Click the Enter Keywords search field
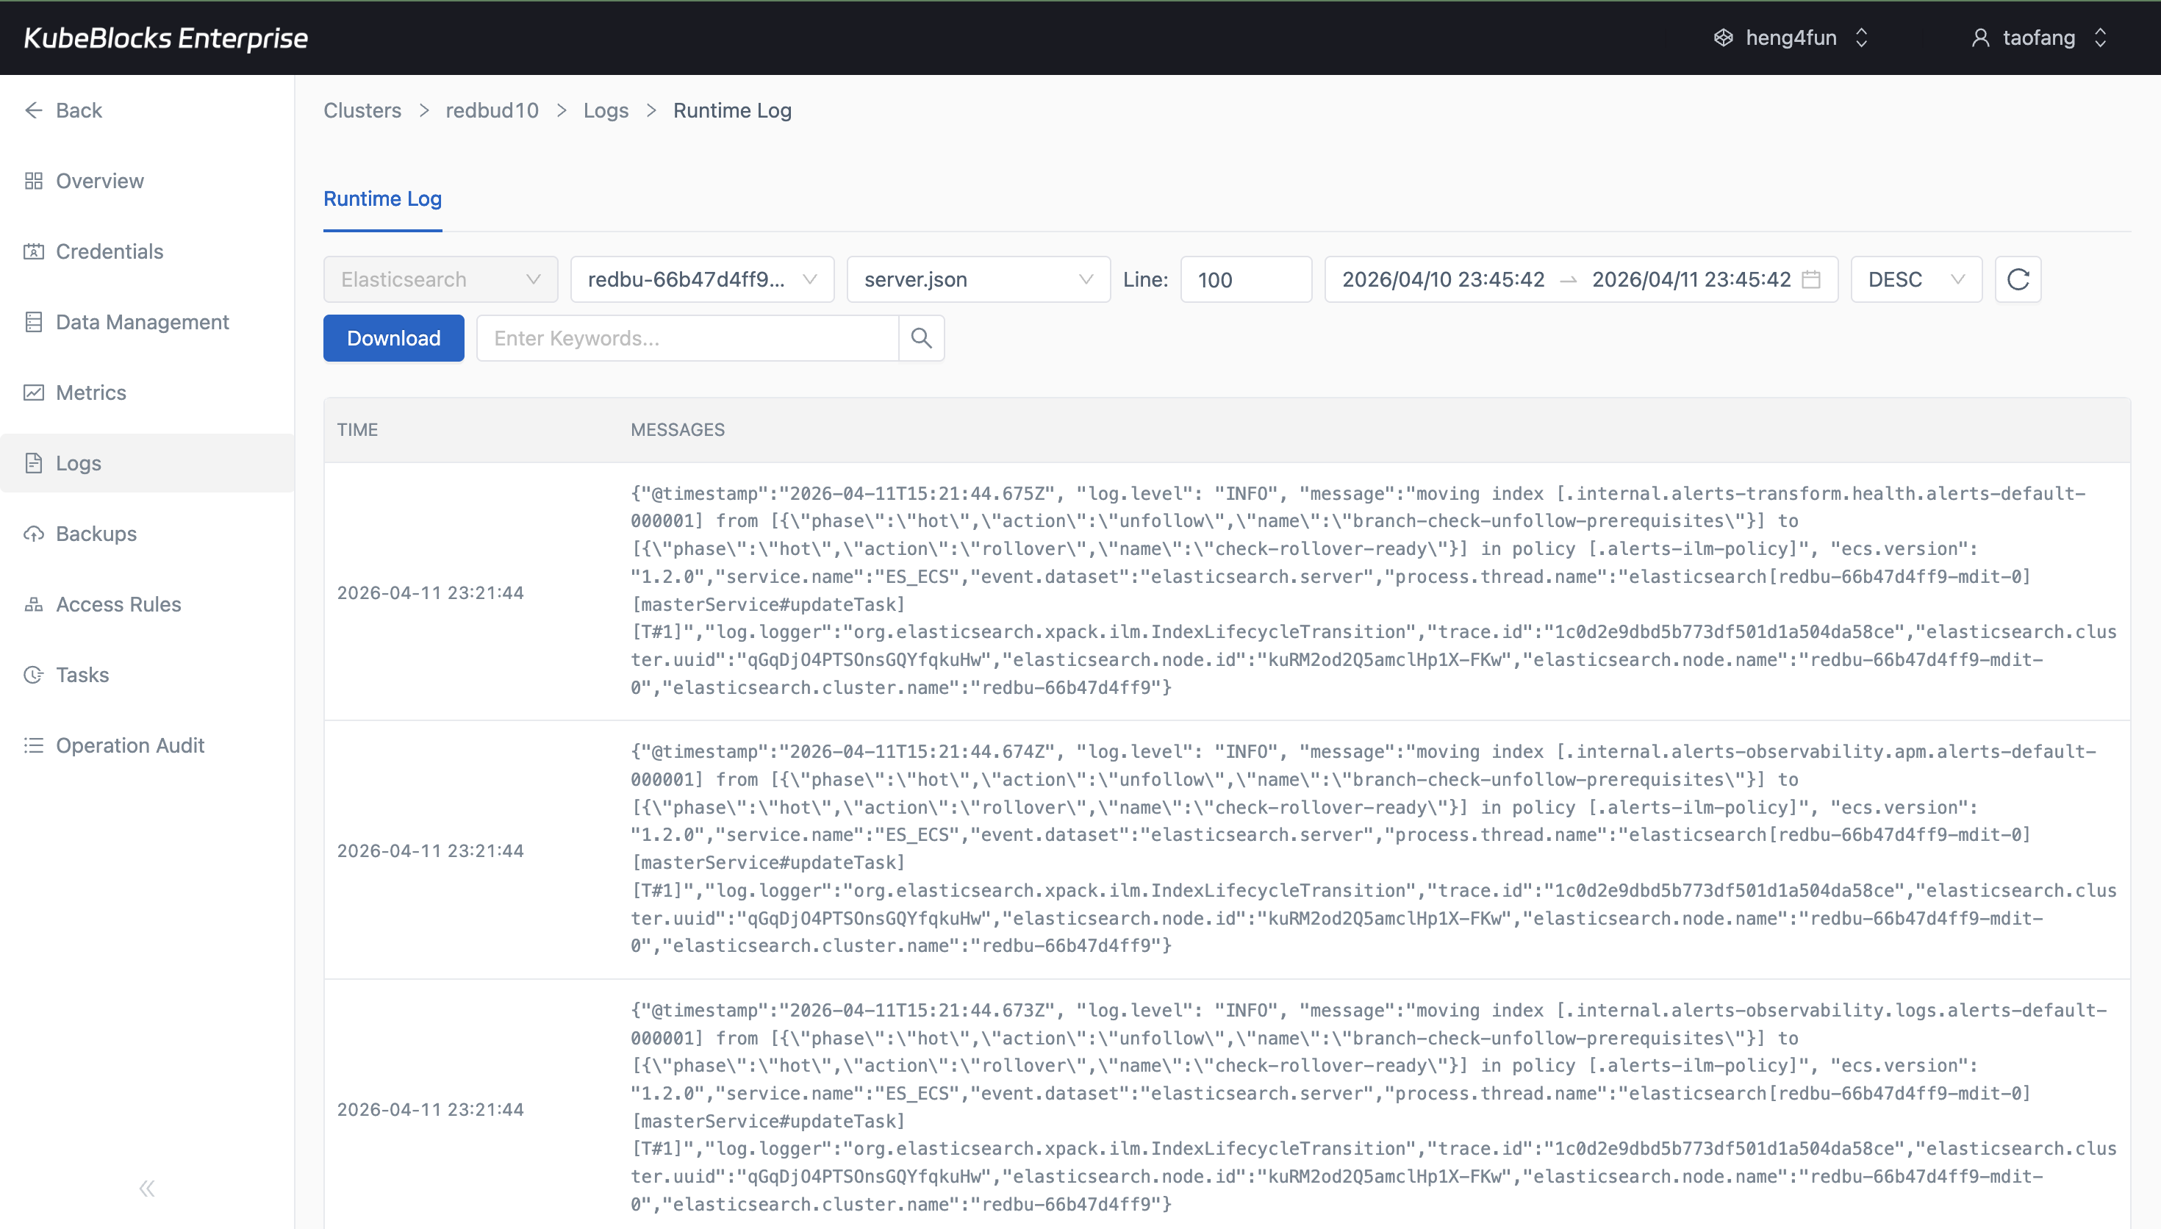Image resolution: width=2161 pixels, height=1229 pixels. tap(688, 338)
